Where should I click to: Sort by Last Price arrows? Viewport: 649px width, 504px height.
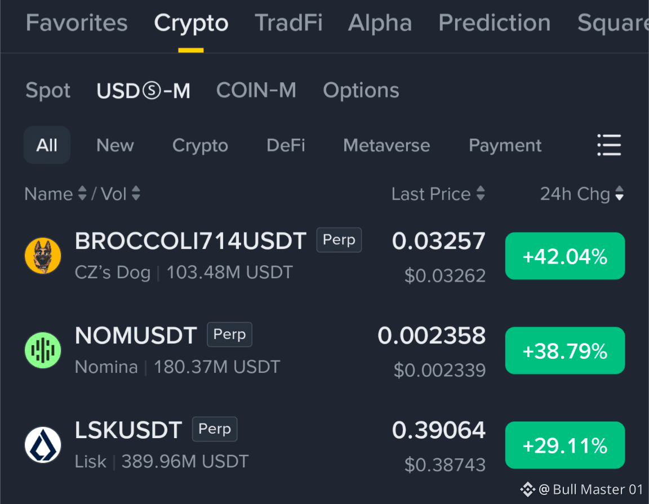[480, 193]
